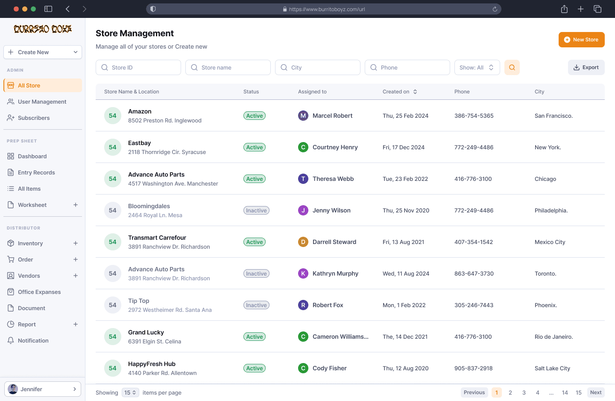Select page 1 in pagination
The width and height of the screenshot is (615, 401).
pyautogui.click(x=497, y=392)
